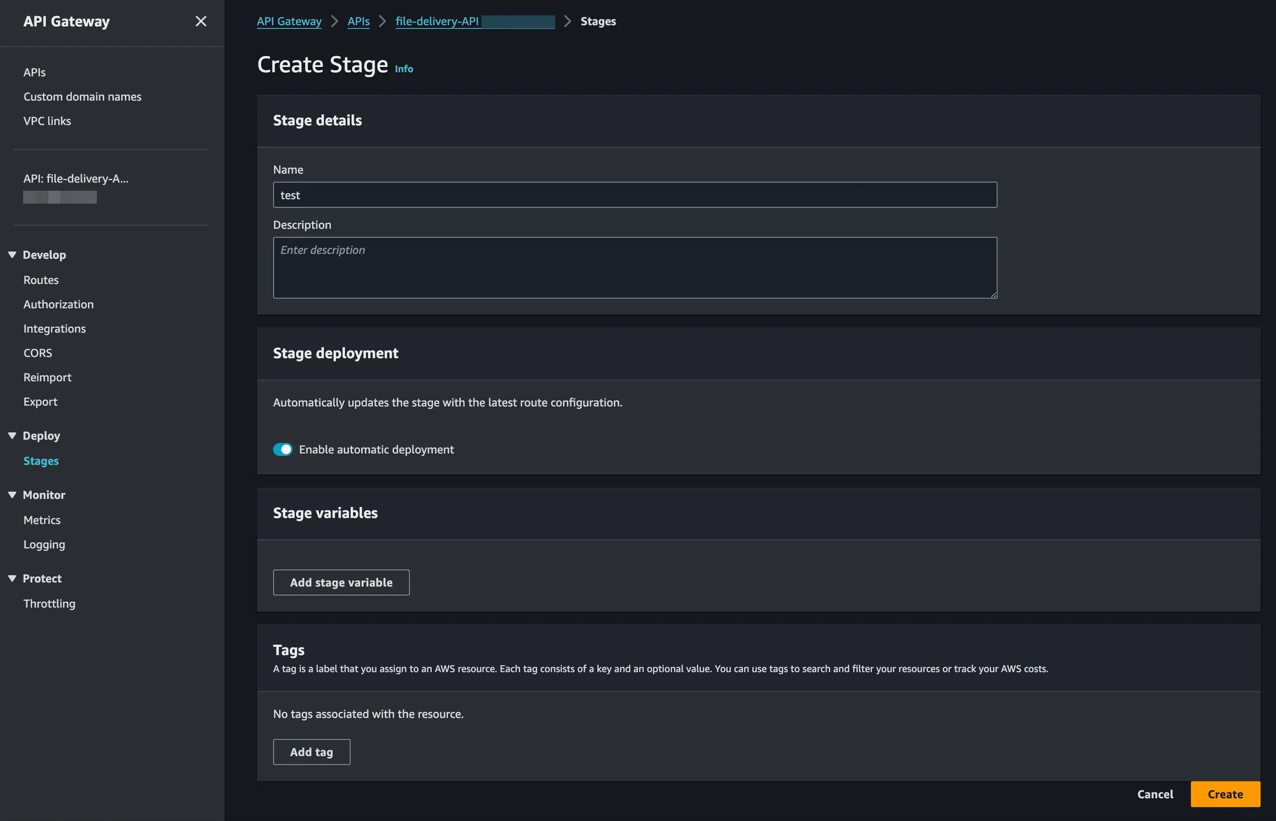1276x821 pixels.
Task: Go to Routes
Action: [41, 280]
